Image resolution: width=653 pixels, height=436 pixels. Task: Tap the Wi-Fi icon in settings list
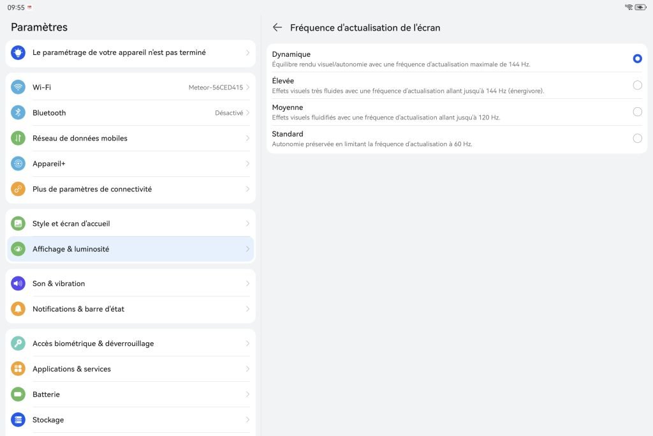point(18,87)
